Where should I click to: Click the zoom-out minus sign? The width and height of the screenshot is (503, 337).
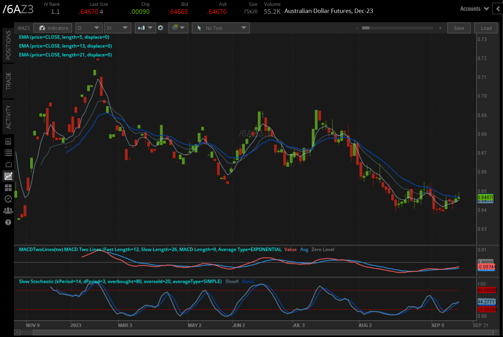(357, 28)
